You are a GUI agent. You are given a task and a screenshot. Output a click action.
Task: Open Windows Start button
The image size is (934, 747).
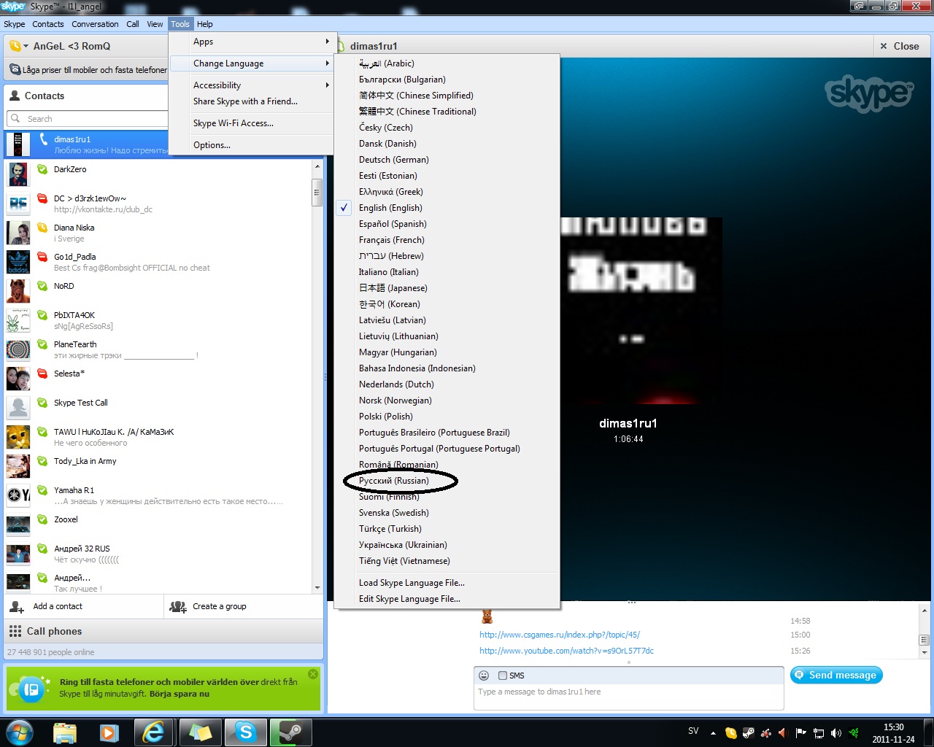coord(19,732)
